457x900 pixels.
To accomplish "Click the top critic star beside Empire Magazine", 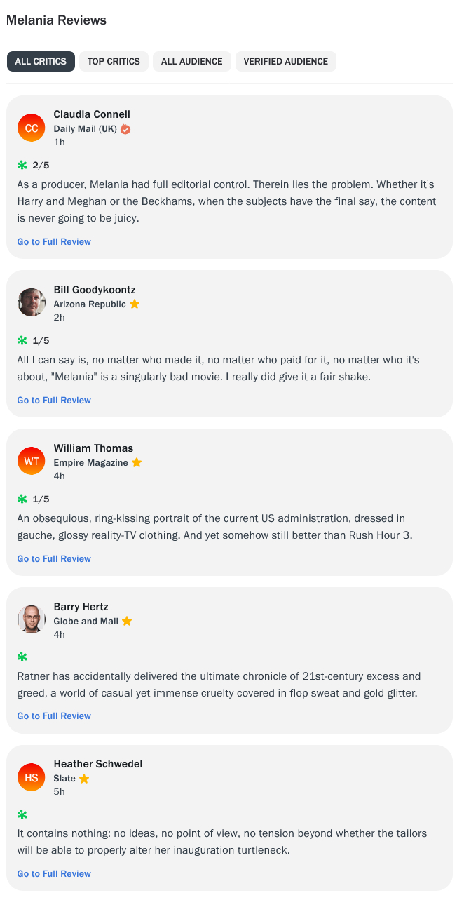I will 137,463.
